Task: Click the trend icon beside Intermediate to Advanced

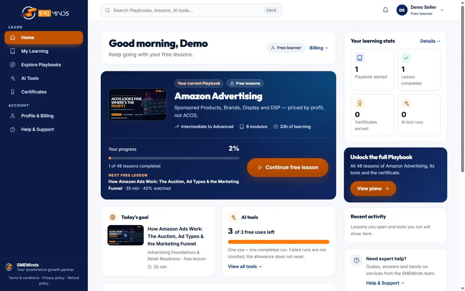Action: point(177,126)
